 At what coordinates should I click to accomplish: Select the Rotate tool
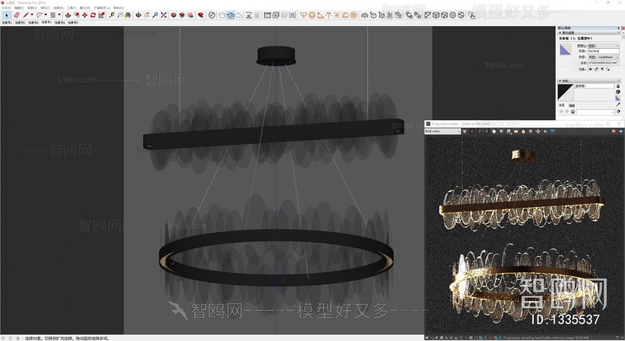93,15
